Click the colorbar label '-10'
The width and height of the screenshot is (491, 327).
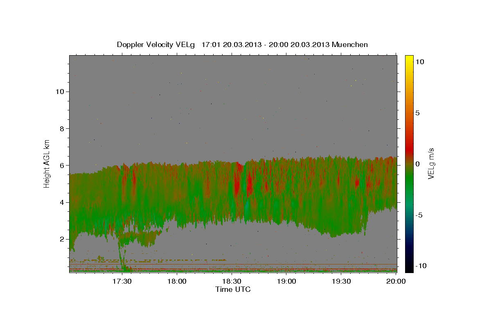421,266
